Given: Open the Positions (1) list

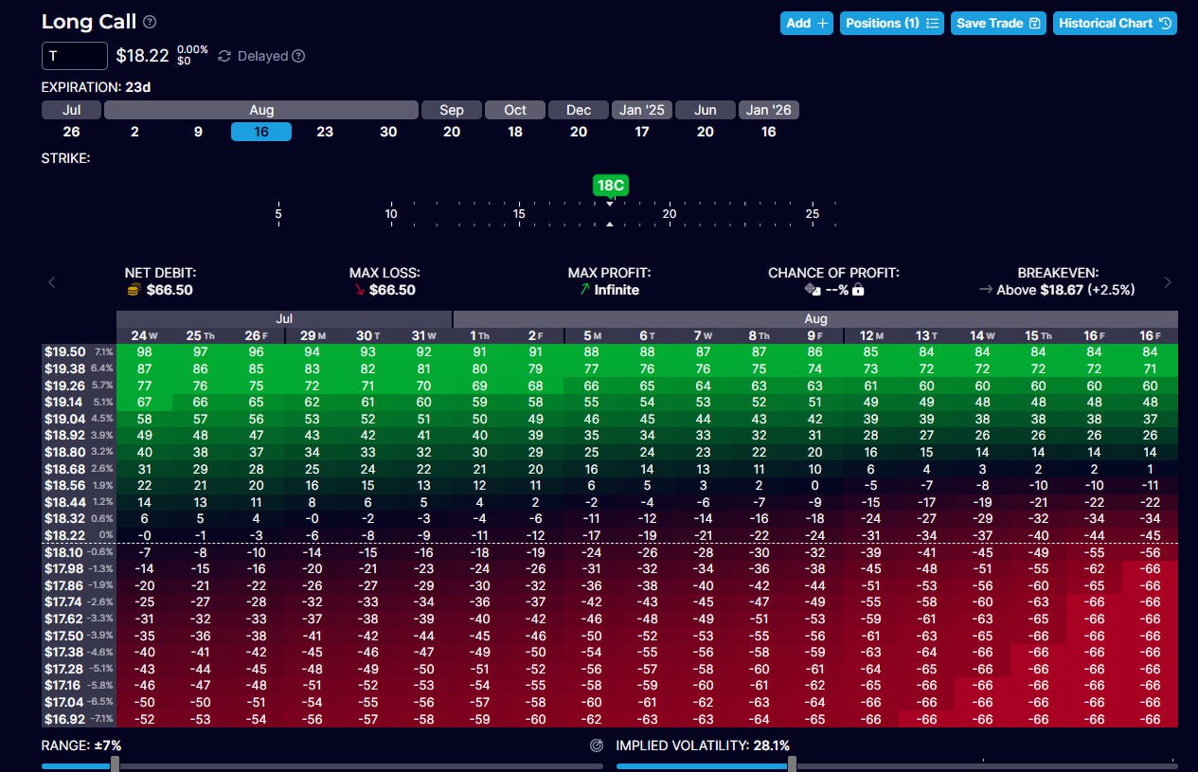Looking at the screenshot, I should coord(891,23).
